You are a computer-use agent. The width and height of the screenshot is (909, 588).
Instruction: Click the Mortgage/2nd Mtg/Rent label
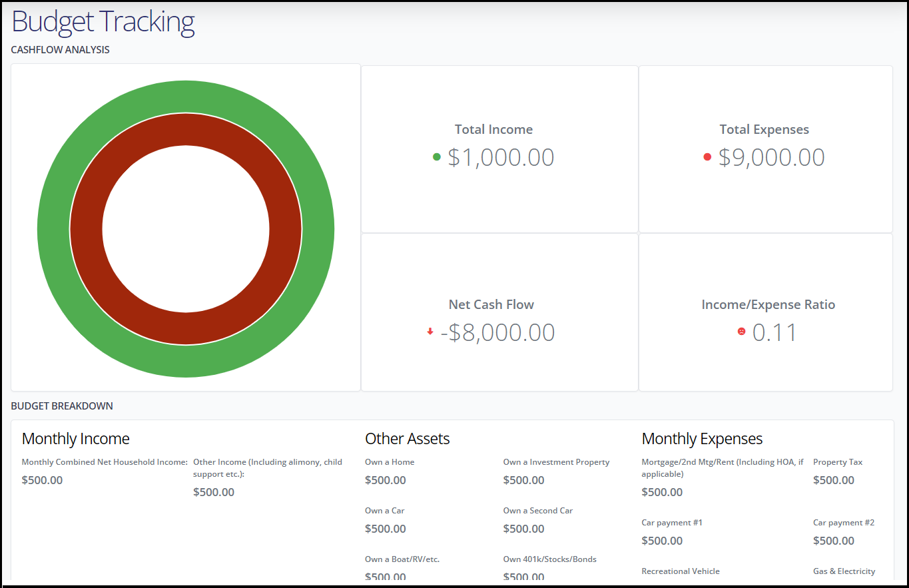pos(723,468)
